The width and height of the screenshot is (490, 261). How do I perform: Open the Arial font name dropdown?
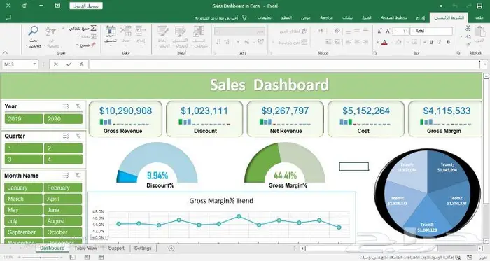[412, 31]
